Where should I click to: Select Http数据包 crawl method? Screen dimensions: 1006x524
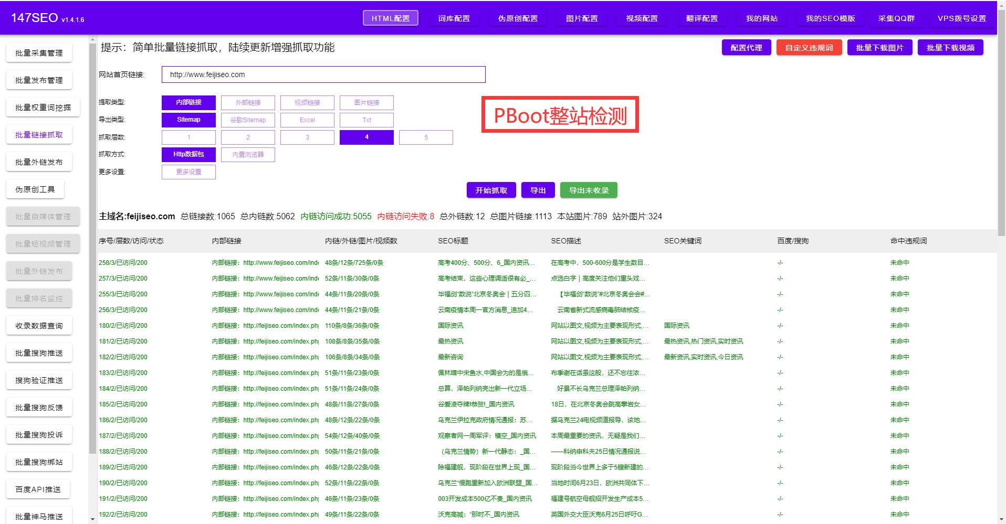[x=188, y=154]
